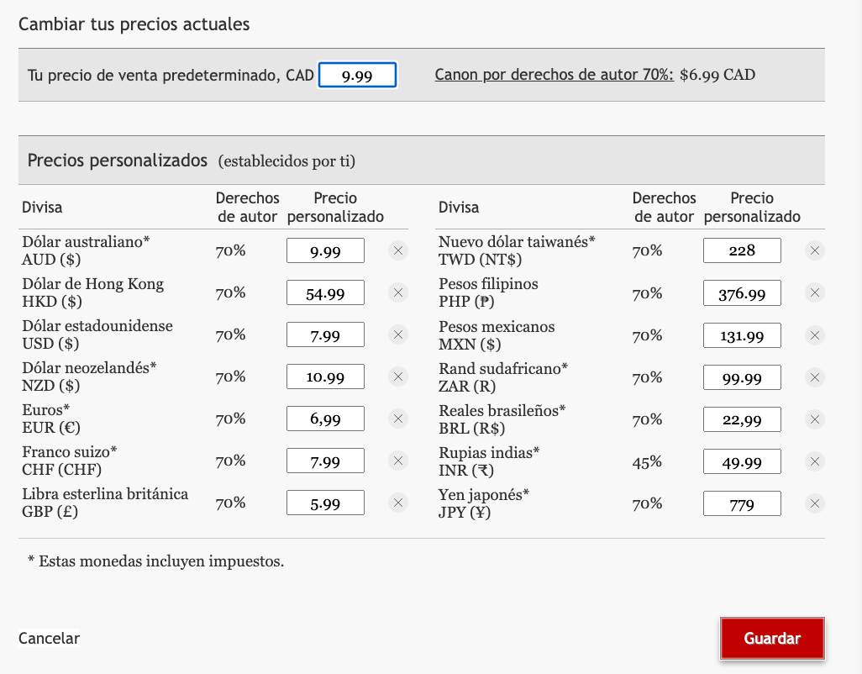
Task: Remove the USD custom price
Action: point(397,334)
